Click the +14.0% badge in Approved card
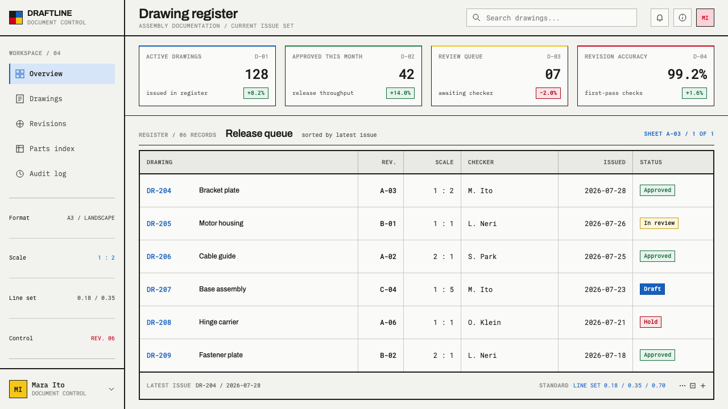728x409 pixels. pyautogui.click(x=400, y=93)
